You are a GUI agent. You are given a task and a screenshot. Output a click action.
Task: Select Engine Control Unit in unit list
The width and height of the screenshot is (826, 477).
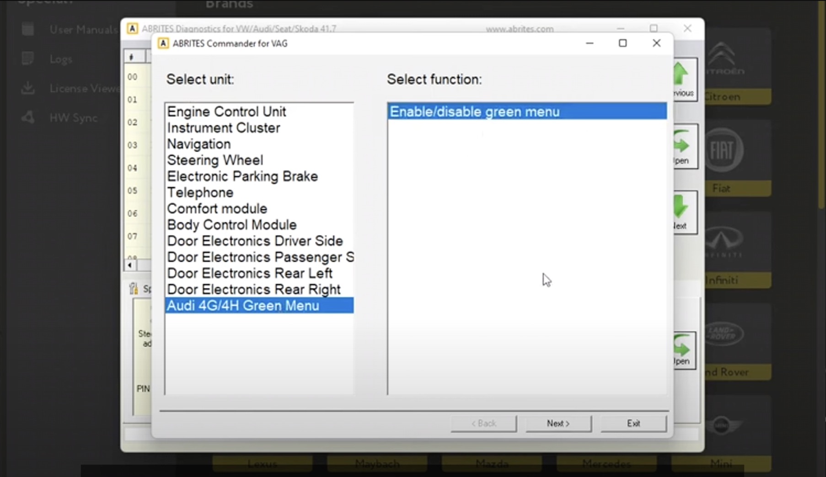coord(259,111)
